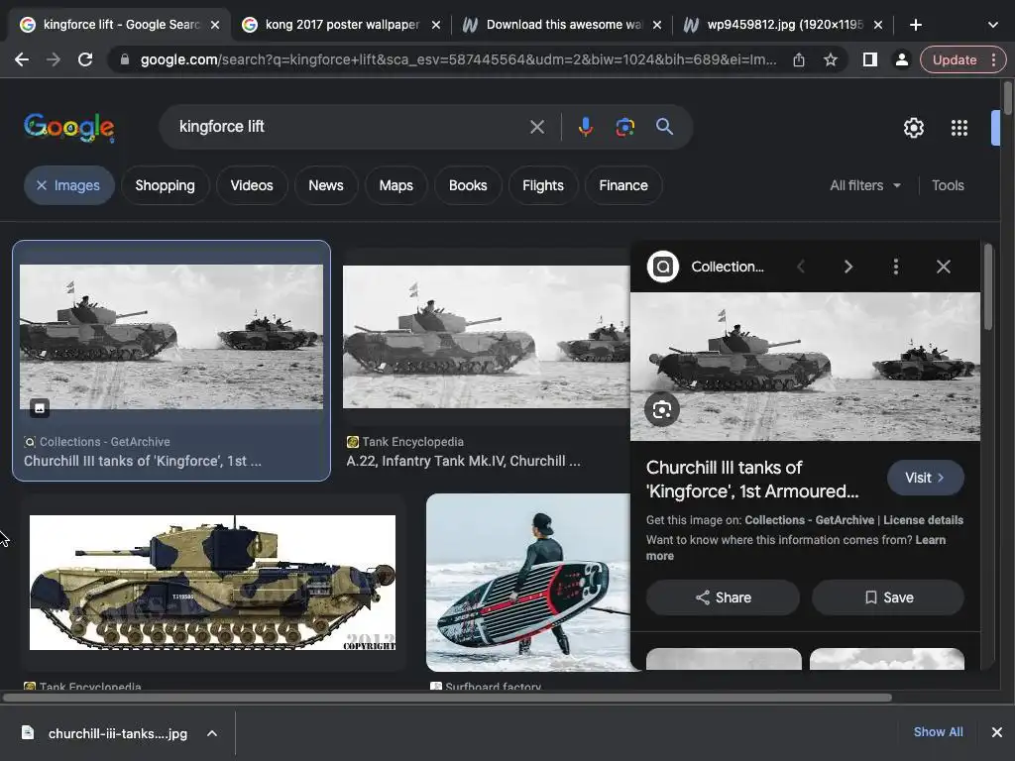Close the image preview panel
Screen dimensions: 1015x761
pyautogui.click(x=944, y=267)
